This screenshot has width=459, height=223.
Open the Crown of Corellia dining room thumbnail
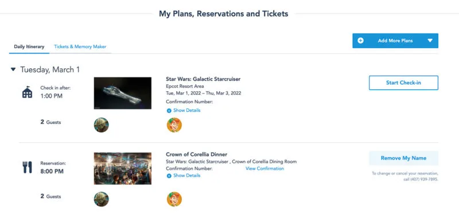pyautogui.click(x=123, y=169)
